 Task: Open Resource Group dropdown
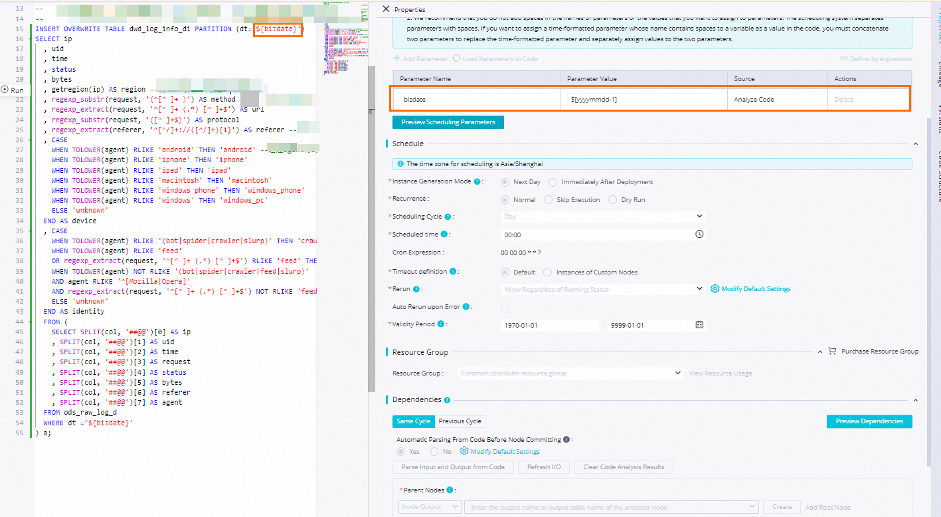(571, 373)
